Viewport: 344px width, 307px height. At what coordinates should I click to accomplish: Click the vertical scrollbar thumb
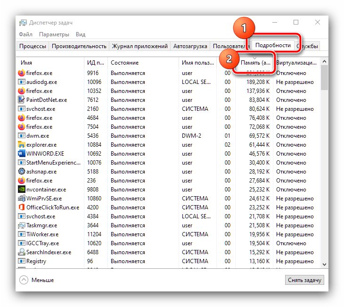click(325, 78)
